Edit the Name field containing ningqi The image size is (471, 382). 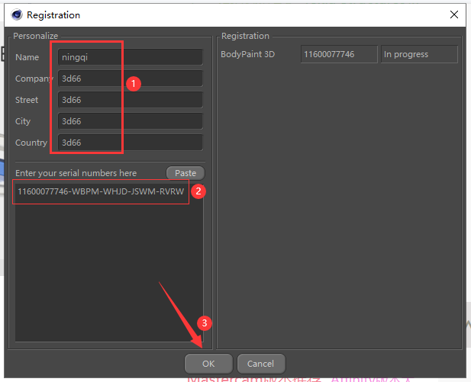click(131, 57)
